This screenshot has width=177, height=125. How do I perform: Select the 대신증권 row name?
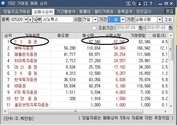26,67
